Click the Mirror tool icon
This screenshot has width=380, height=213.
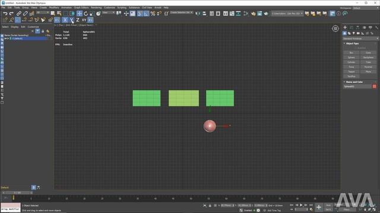[x=198, y=14]
